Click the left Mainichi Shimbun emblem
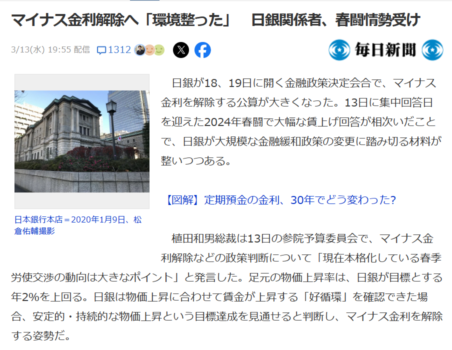The width and height of the screenshot is (452, 350). tap(339, 50)
